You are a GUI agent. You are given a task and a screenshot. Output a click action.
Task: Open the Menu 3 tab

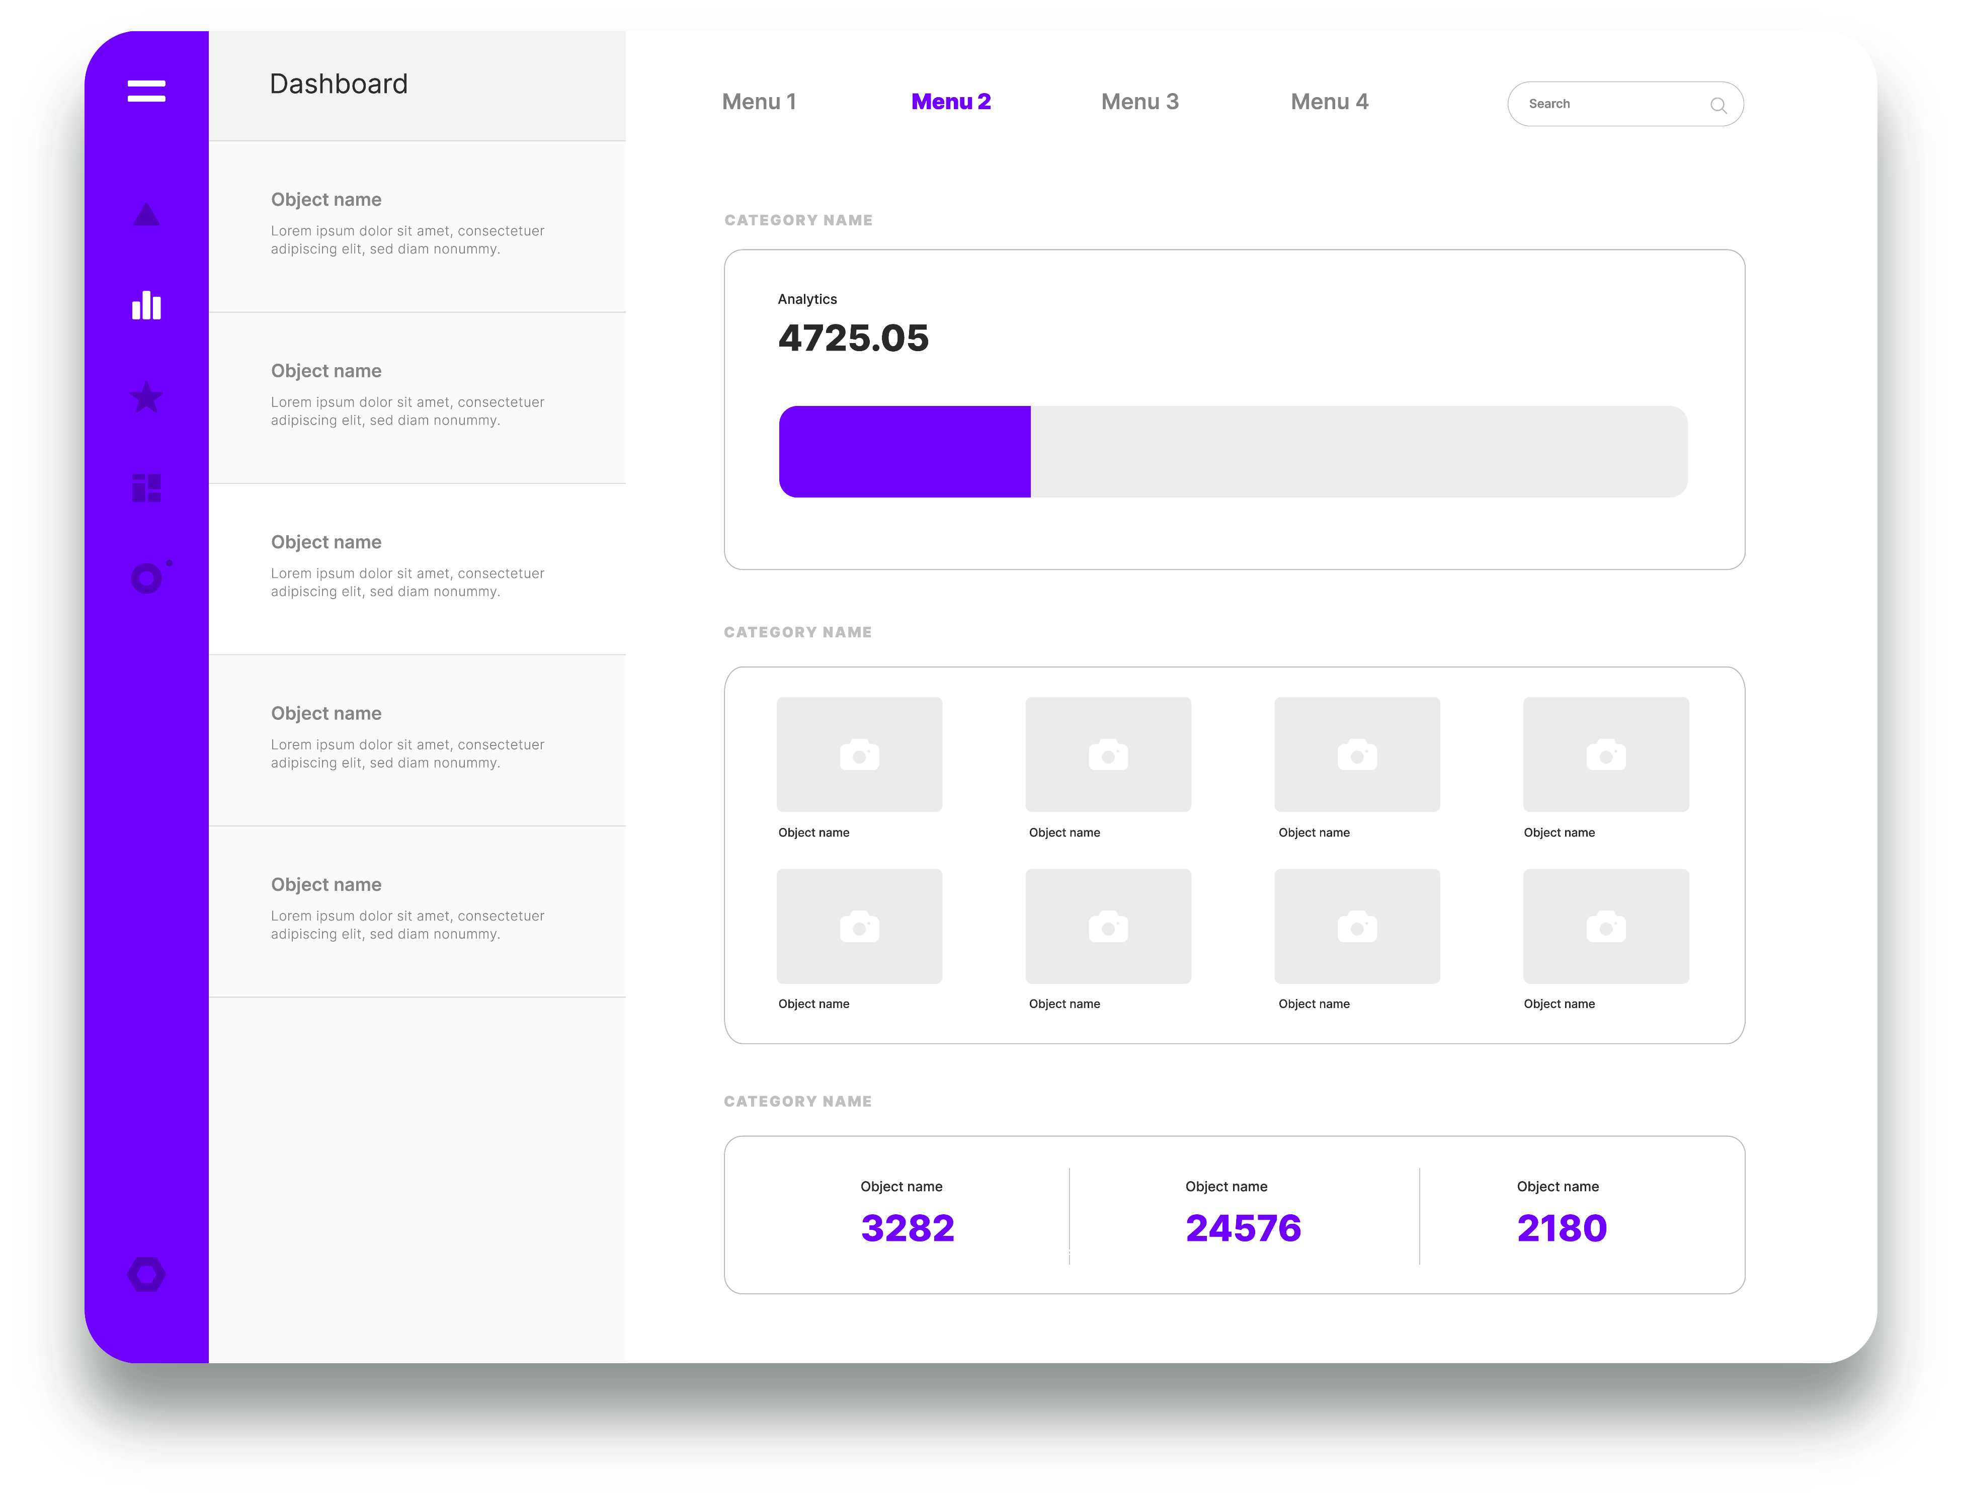tap(1139, 102)
